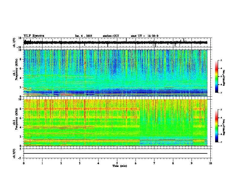Click the time axis tick label "10"

pos(210,163)
